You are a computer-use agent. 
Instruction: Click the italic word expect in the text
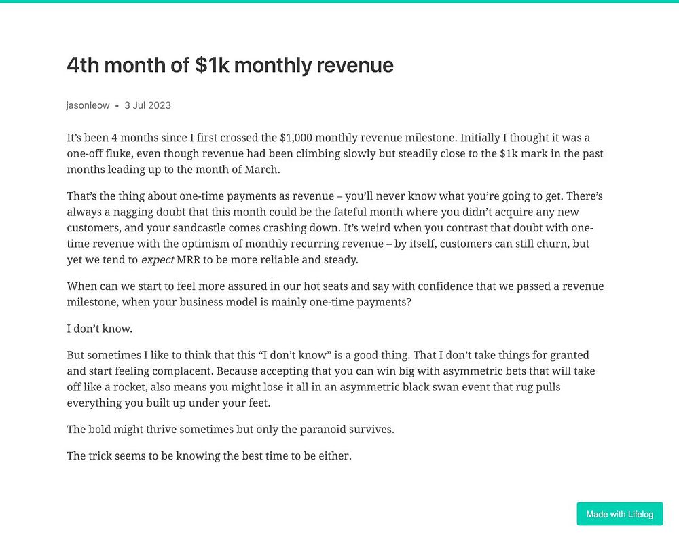click(158, 260)
